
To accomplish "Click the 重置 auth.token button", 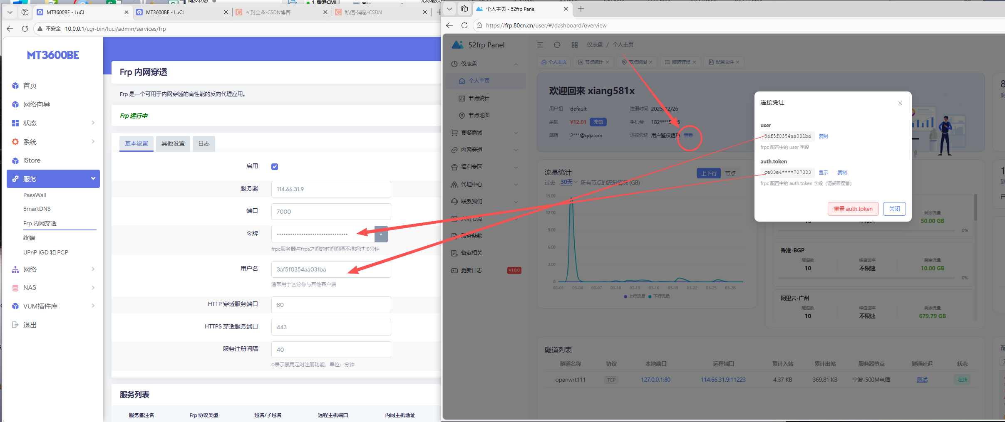I will pos(853,209).
